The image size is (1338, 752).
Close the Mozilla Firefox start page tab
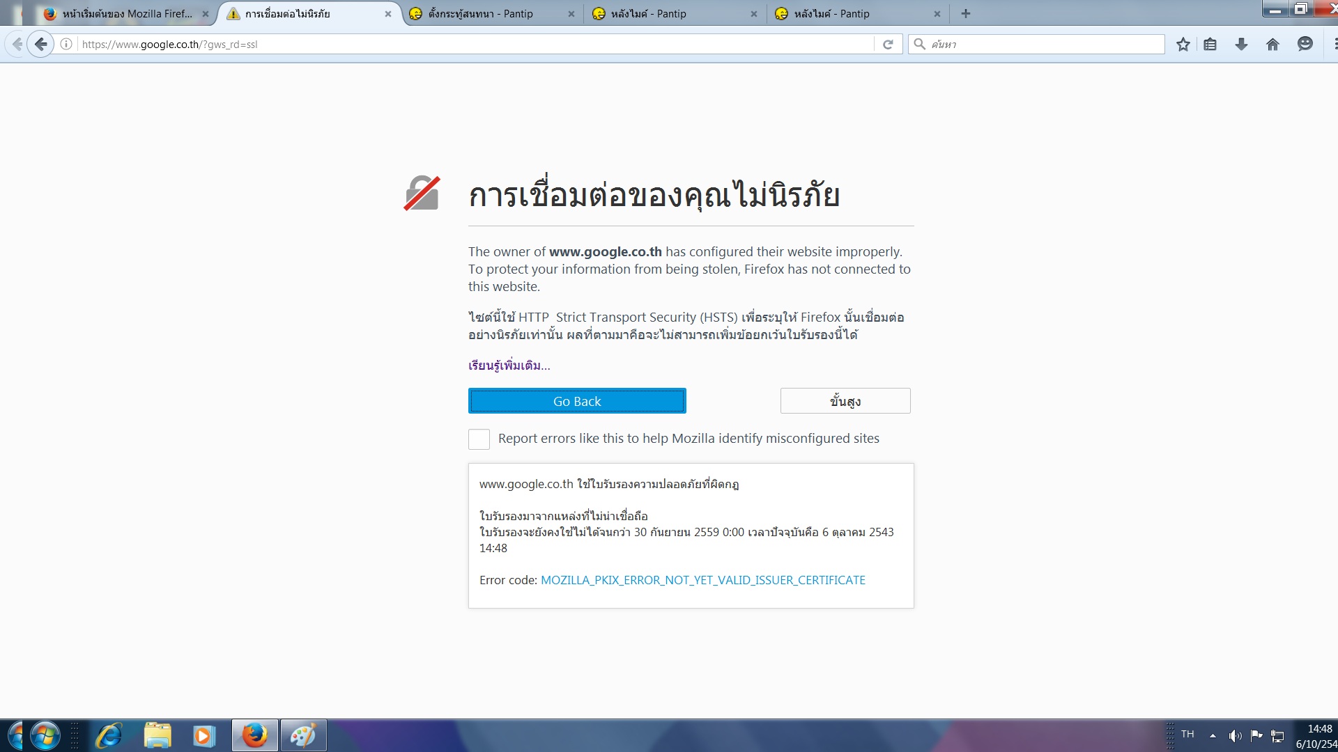click(x=206, y=13)
